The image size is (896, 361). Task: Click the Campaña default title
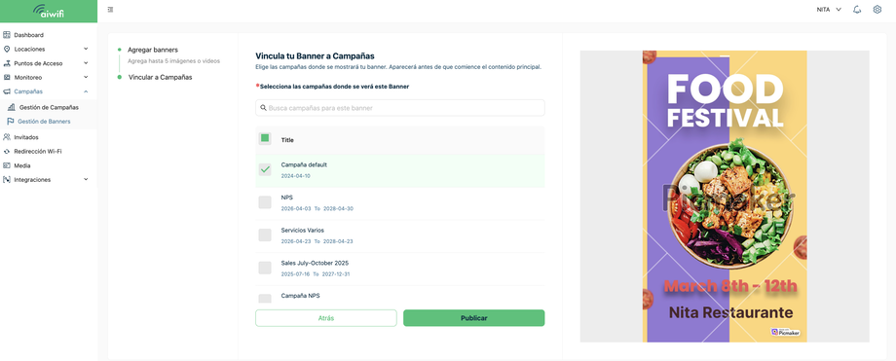pyautogui.click(x=304, y=164)
